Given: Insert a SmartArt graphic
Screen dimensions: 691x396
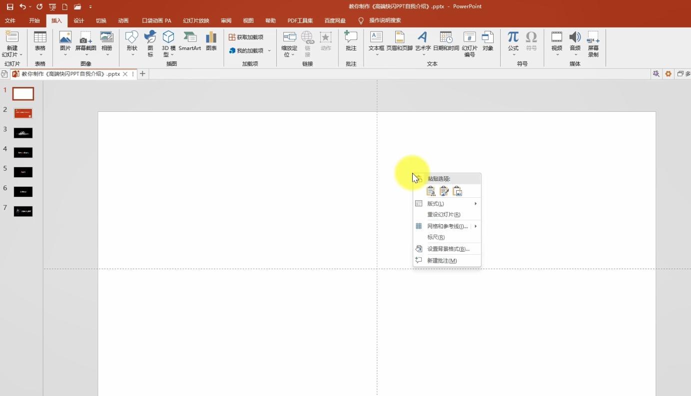Looking at the screenshot, I should [189, 41].
